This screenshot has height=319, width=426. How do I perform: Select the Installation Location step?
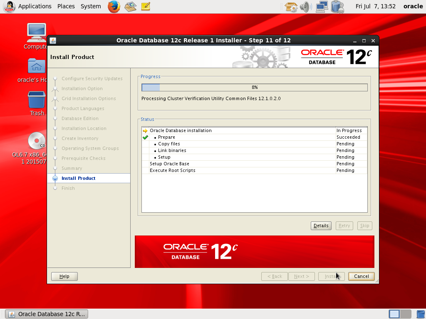pyautogui.click(x=84, y=129)
